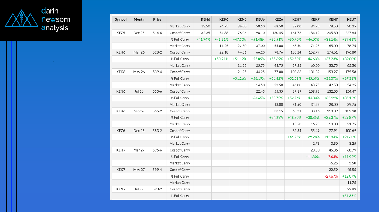Select the 514-6 price cell
This screenshot has height=212, width=379.
(157, 33)
